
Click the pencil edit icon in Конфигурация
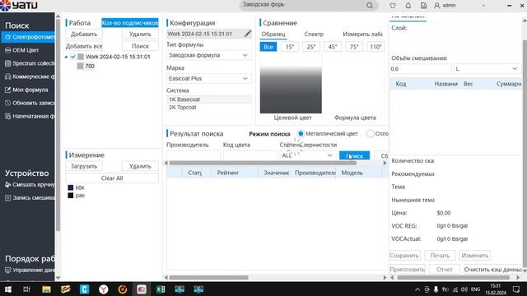click(x=248, y=34)
